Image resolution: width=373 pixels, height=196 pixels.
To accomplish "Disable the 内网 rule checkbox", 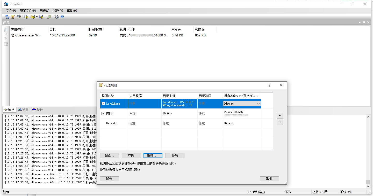I will 103,113.
